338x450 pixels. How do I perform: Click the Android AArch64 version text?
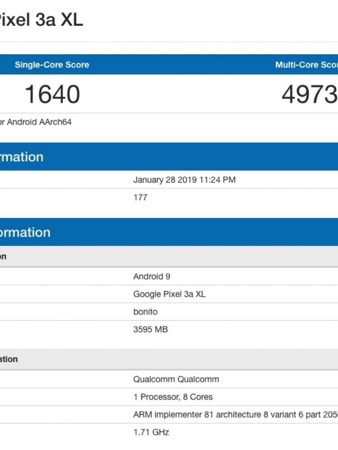tap(36, 122)
